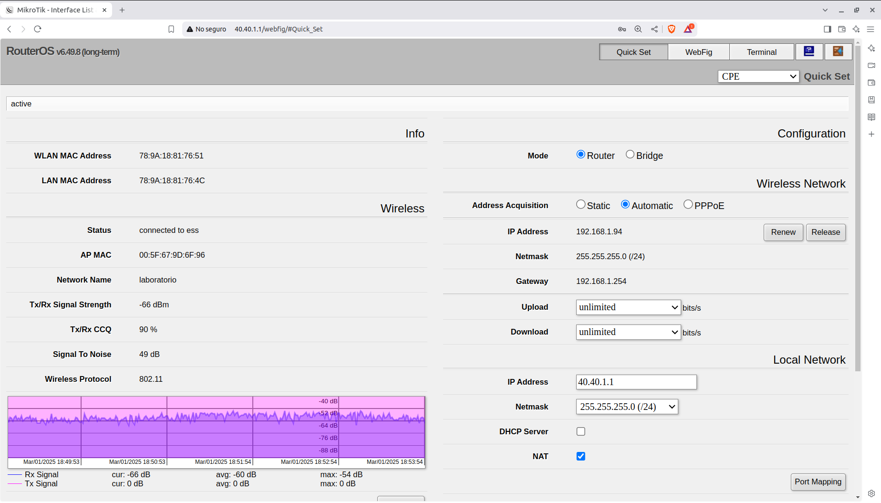Click gateway value 192.168.1.254
This screenshot has height=503, width=881.
601,281
